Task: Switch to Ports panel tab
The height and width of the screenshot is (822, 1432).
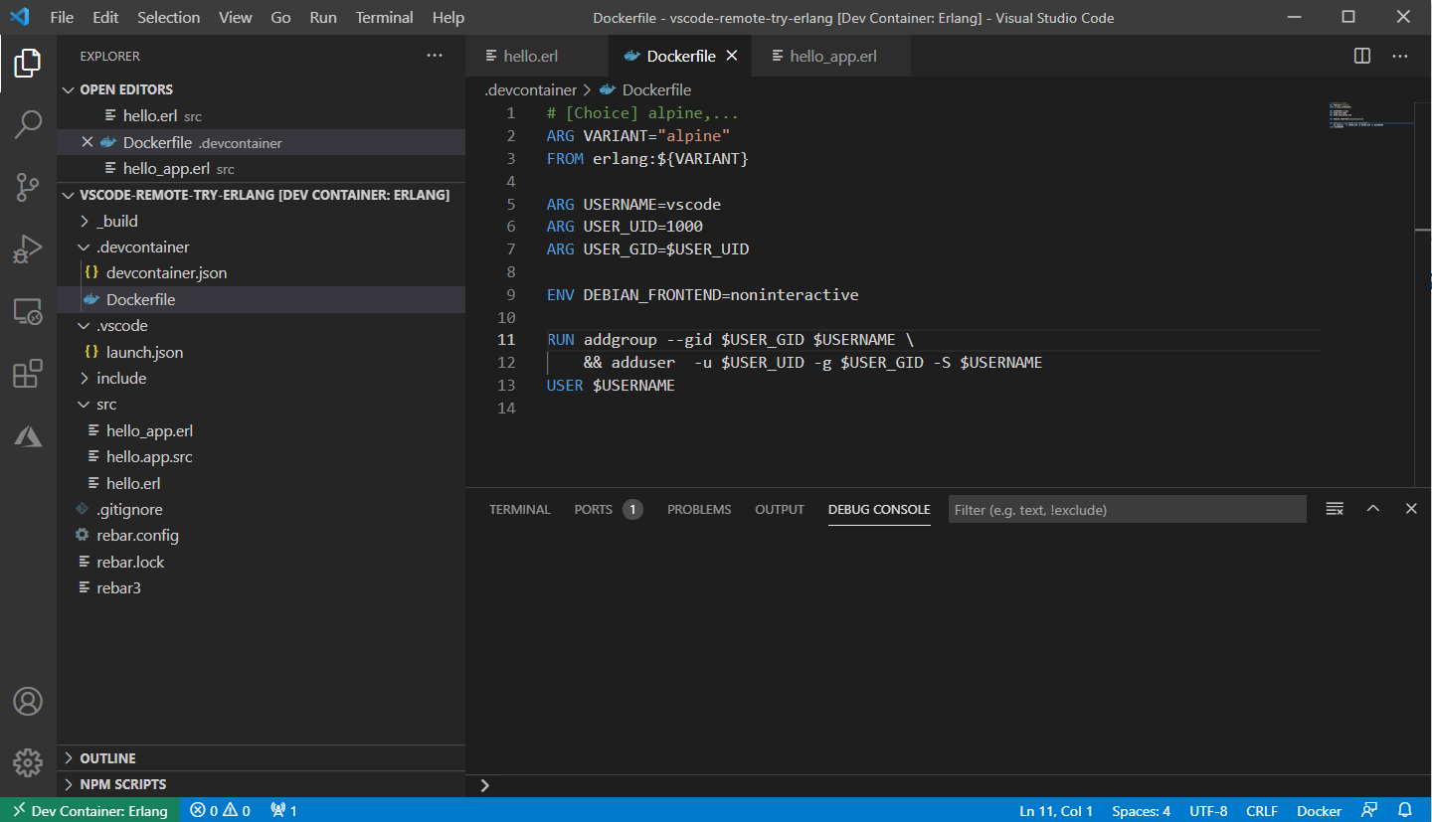Action: pos(608,509)
